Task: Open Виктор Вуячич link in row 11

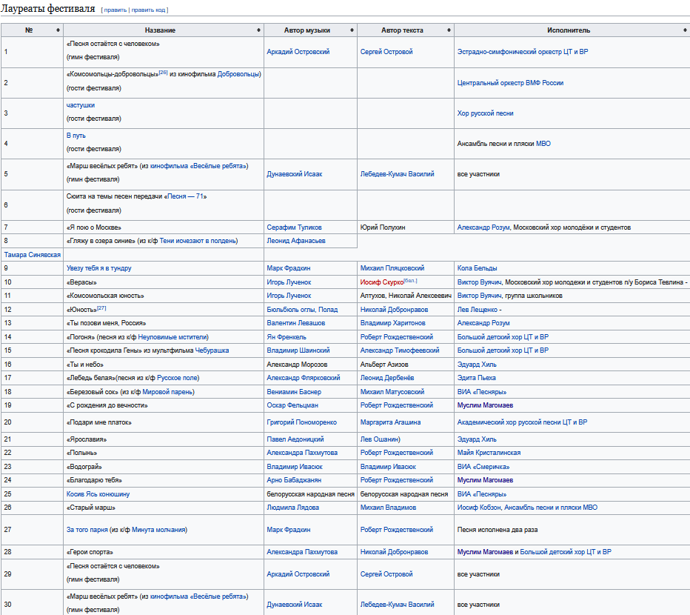Action: click(x=479, y=296)
